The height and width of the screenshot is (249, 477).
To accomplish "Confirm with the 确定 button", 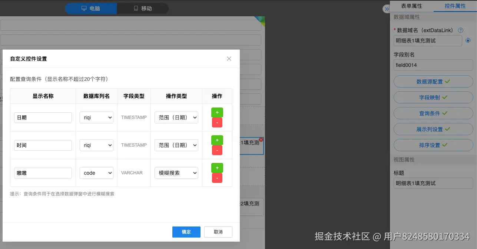I will pos(186,232).
